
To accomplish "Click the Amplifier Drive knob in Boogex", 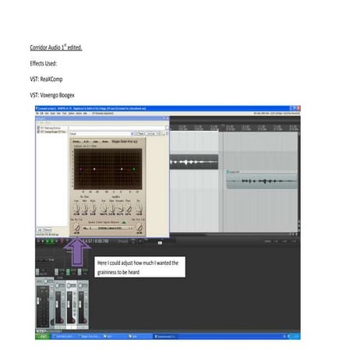I will click(x=104, y=208).
